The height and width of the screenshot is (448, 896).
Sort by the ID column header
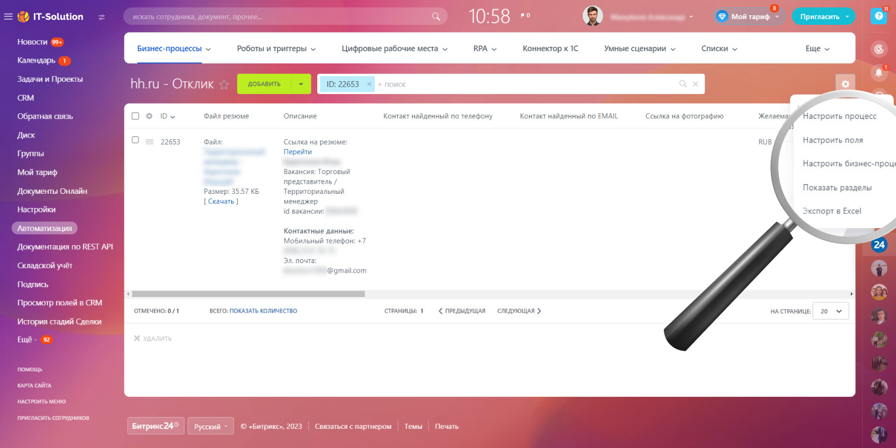[x=167, y=116]
